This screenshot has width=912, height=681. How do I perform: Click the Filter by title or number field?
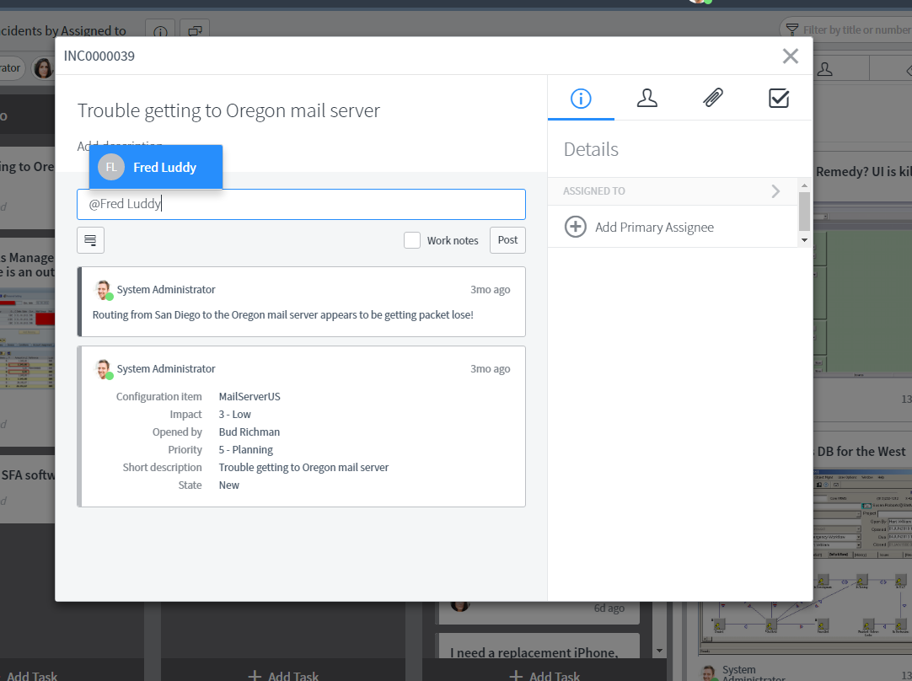(856, 29)
